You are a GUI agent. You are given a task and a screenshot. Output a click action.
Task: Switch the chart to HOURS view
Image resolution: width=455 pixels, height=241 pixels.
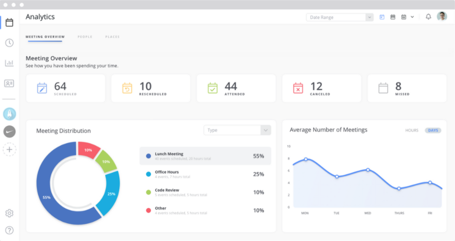coord(412,130)
